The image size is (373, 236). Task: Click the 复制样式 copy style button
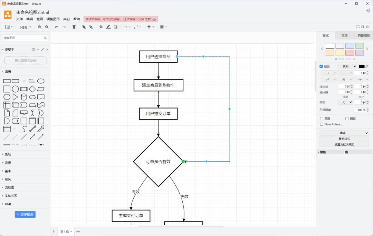344,139
